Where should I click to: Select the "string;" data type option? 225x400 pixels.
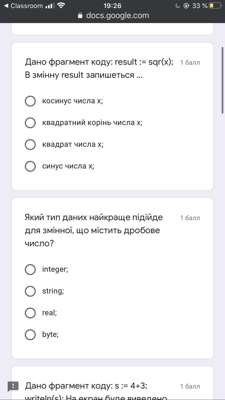pos(30,291)
